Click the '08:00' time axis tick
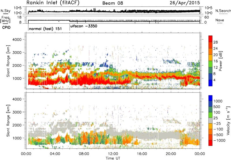The image size is (231, 160). tap(84, 154)
